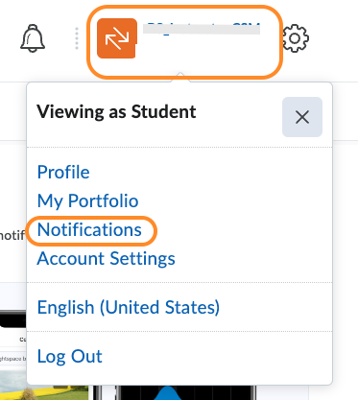
Task: Click the dotted vertical separator handle
Action: [x=77, y=38]
